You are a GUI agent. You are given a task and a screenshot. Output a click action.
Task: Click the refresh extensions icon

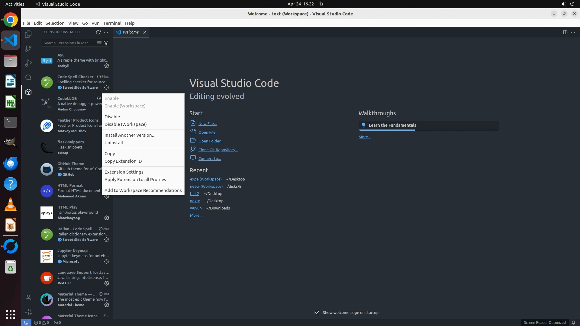98,32
